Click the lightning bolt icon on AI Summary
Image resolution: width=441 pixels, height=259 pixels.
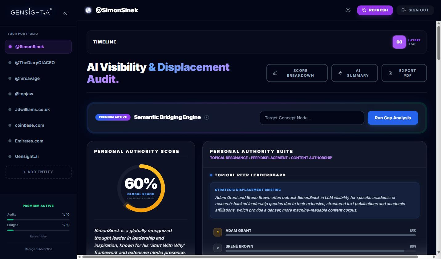[340, 73]
